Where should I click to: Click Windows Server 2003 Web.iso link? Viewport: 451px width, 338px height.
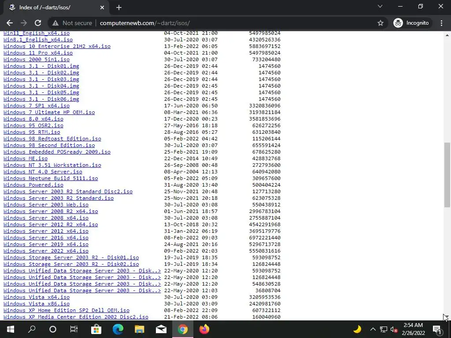pos(46,205)
